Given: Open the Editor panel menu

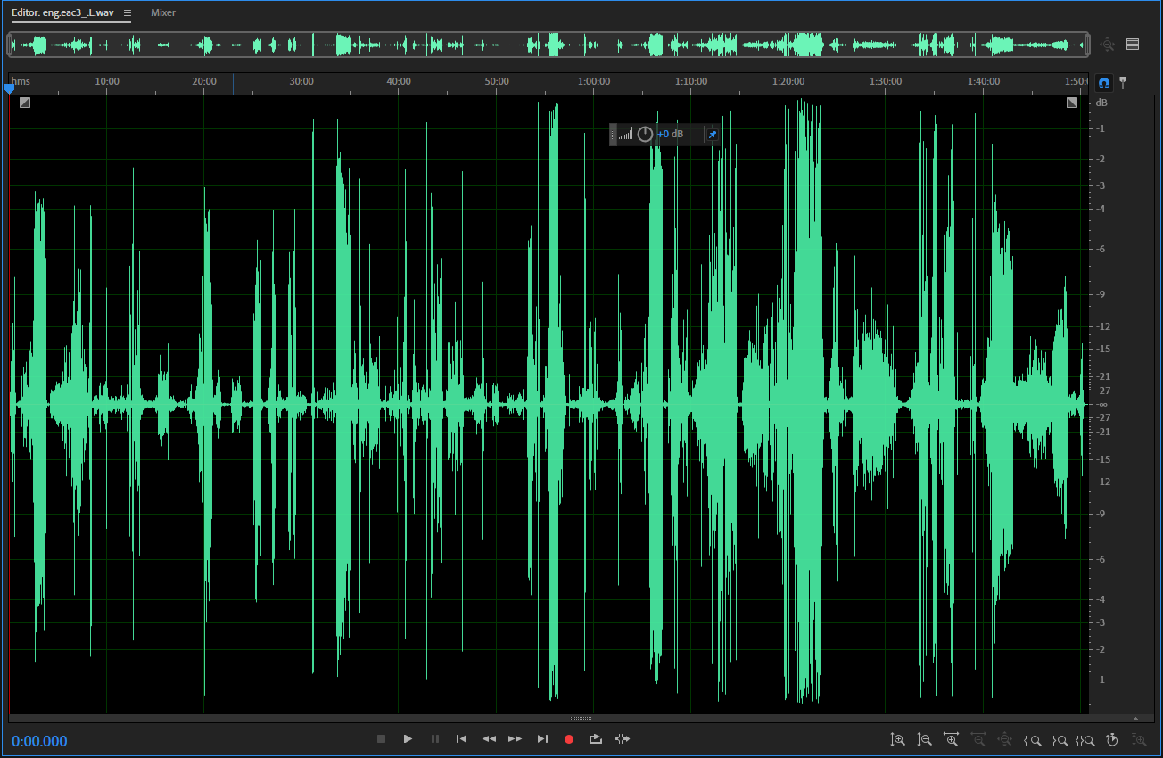Looking at the screenshot, I should (128, 13).
